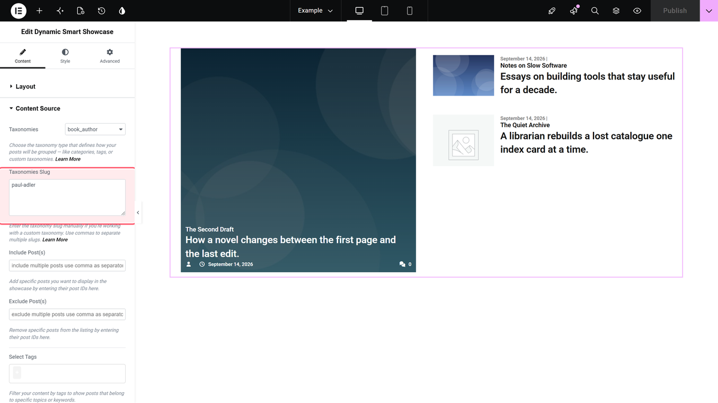Image resolution: width=718 pixels, height=403 pixels.
Task: Click the pencil Content tab icon
Action: 23,52
